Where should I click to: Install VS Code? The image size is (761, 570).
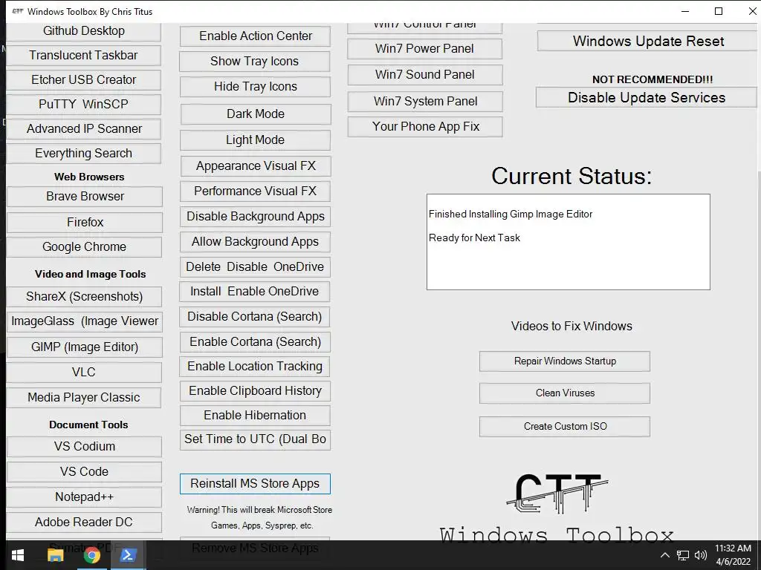(x=85, y=471)
